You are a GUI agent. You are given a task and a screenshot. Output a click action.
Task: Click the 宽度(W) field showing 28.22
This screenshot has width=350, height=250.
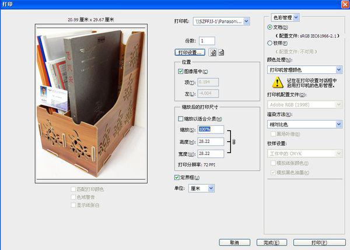pos(211,153)
